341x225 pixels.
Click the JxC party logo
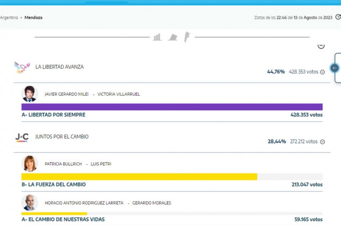(22, 137)
